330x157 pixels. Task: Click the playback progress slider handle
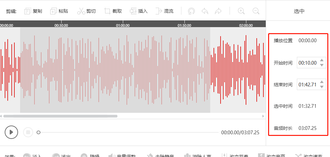(38, 133)
